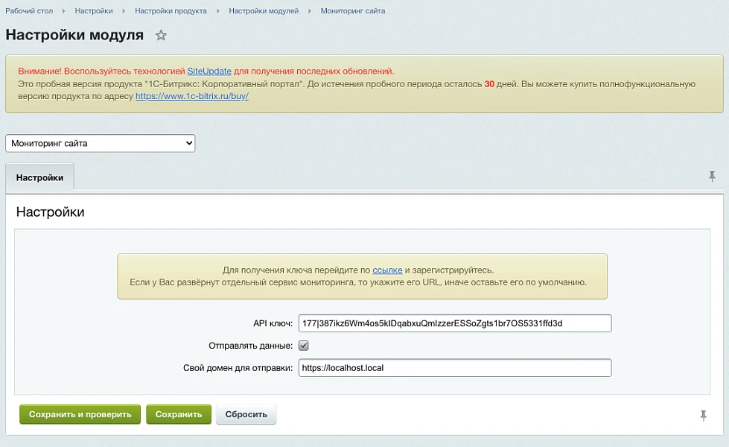Open the 1c-bitrix.ru buy link
Image resolution: width=729 pixels, height=447 pixels.
click(x=192, y=96)
